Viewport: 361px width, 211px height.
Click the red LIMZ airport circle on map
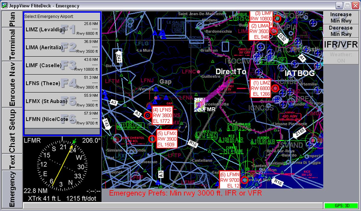click(275, 88)
